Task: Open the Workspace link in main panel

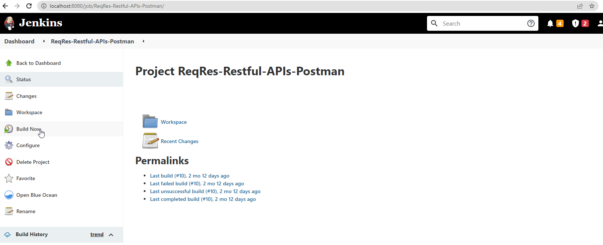Action: [x=174, y=122]
